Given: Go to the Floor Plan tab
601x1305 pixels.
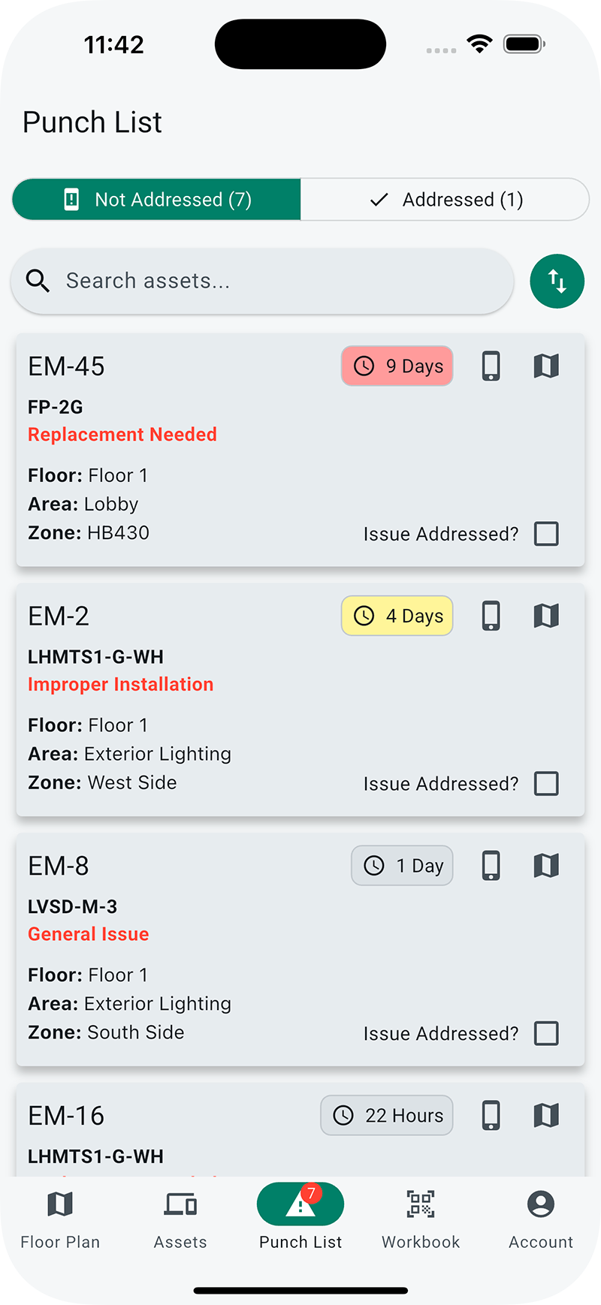Looking at the screenshot, I should (x=60, y=1218).
